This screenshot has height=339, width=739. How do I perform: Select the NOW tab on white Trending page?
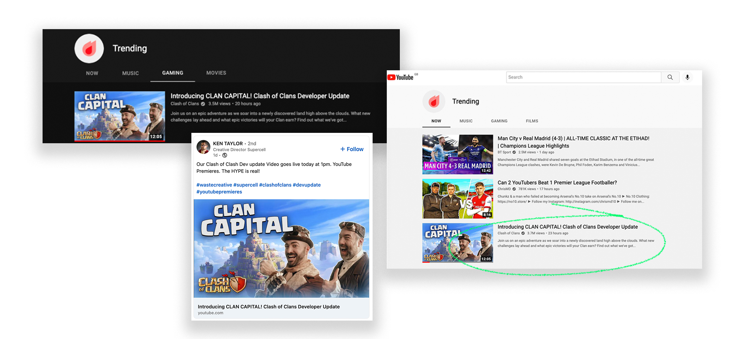[x=436, y=121]
